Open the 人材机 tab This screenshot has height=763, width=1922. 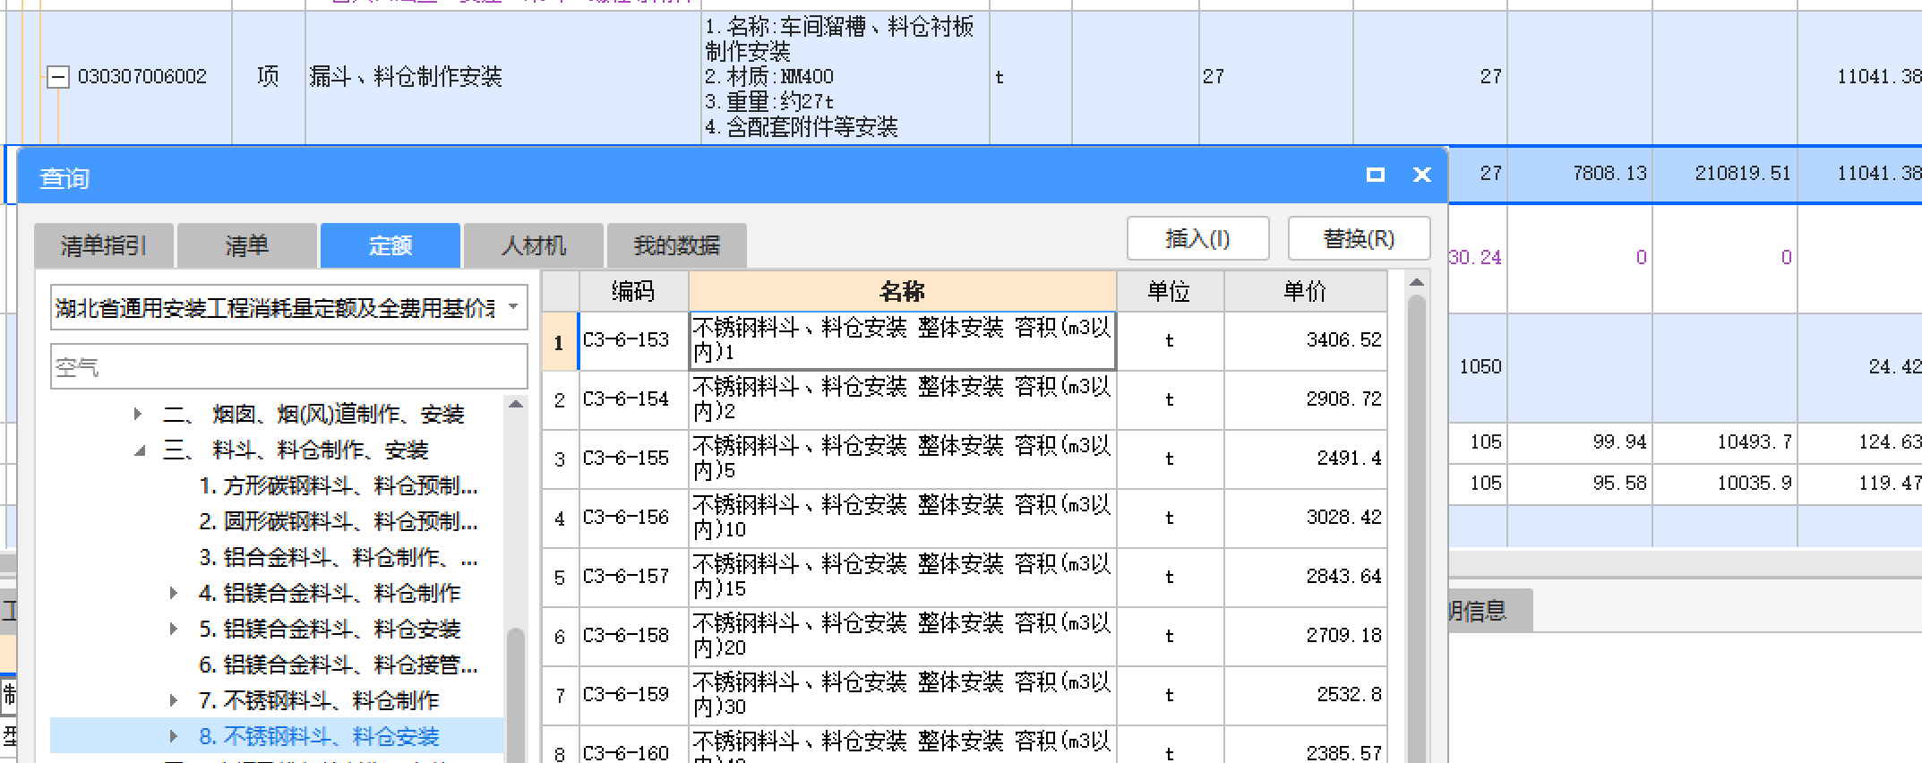point(534,245)
